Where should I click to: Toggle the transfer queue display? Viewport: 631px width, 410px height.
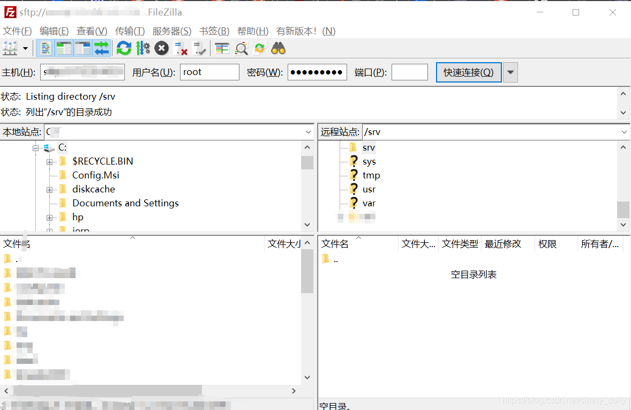101,49
